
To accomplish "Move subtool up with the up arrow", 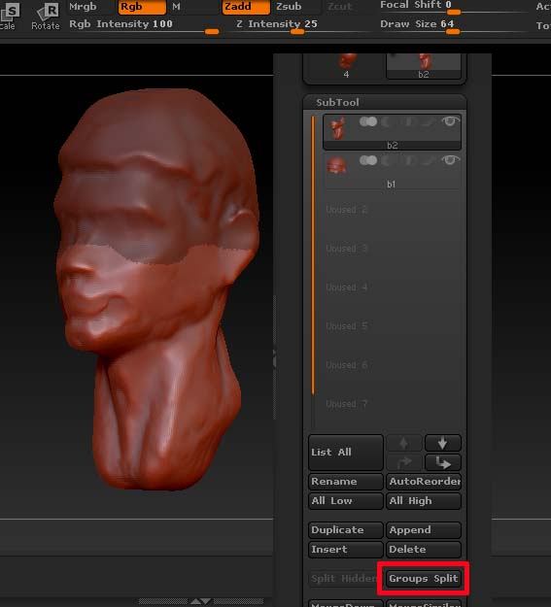I will coord(403,443).
